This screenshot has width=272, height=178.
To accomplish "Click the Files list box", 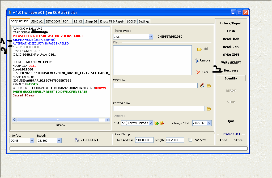I will [x=152, y=60].
